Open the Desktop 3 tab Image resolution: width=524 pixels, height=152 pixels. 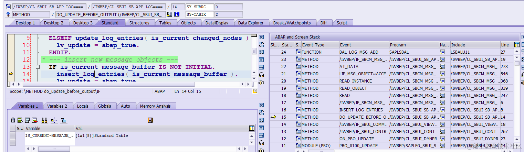coord(83,23)
